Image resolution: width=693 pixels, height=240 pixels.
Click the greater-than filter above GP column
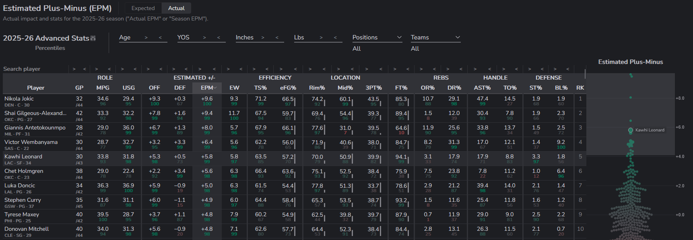[x=74, y=69]
